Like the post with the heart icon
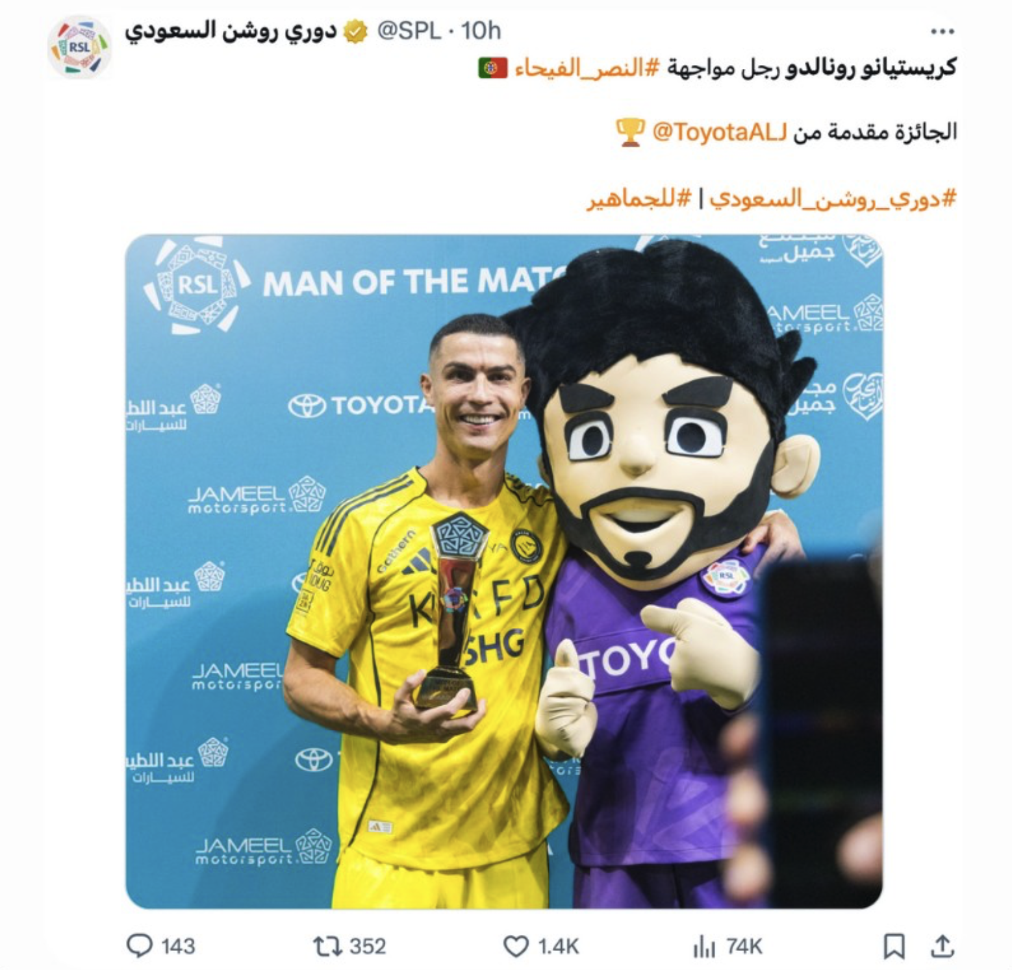1012x970 pixels. coord(516,946)
